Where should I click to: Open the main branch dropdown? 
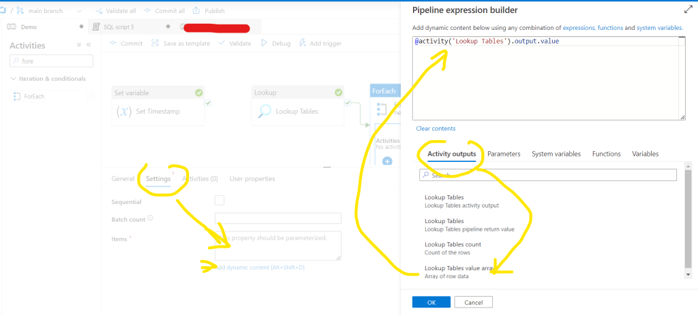(x=81, y=12)
